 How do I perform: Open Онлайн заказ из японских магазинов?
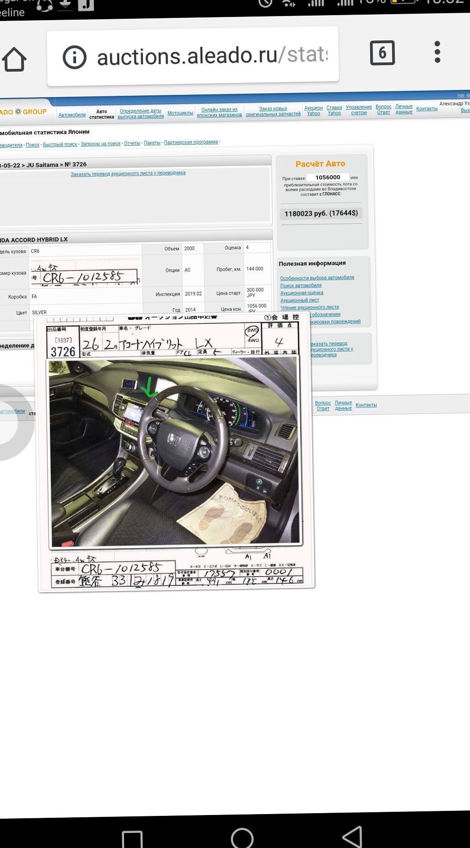[x=219, y=112]
